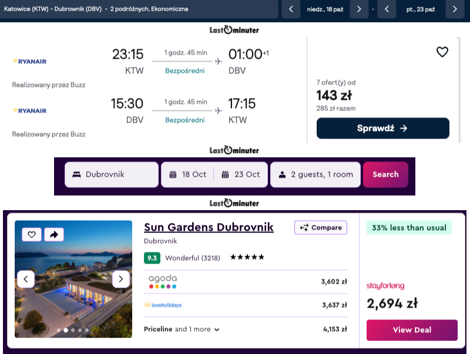
Task: Favorite Sun Gardens Dubrovnik with heart icon
Action: [32, 234]
